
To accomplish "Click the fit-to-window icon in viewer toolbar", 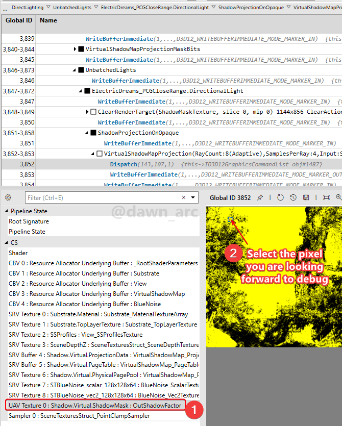I will pyautogui.click(x=326, y=197).
